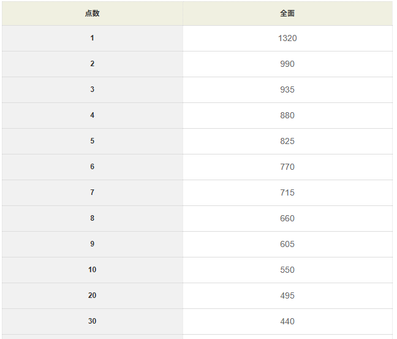Viewport: 397px width, 339px height.
Task: Click the 全面 column header
Action: pos(287,13)
